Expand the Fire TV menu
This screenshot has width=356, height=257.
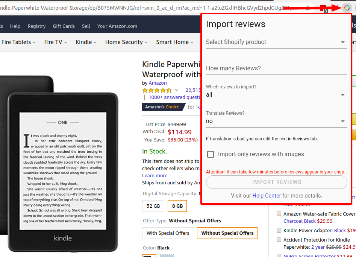pyautogui.click(x=55, y=42)
